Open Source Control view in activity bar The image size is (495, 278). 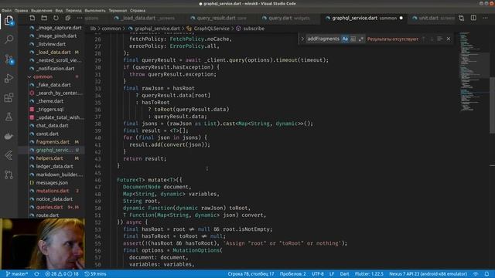[x=9, y=59]
